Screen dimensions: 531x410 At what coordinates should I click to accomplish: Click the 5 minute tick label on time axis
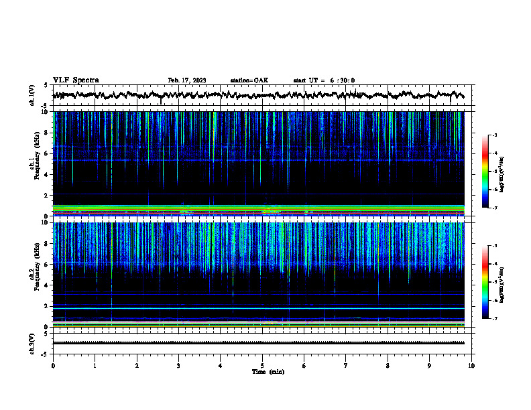click(x=262, y=366)
